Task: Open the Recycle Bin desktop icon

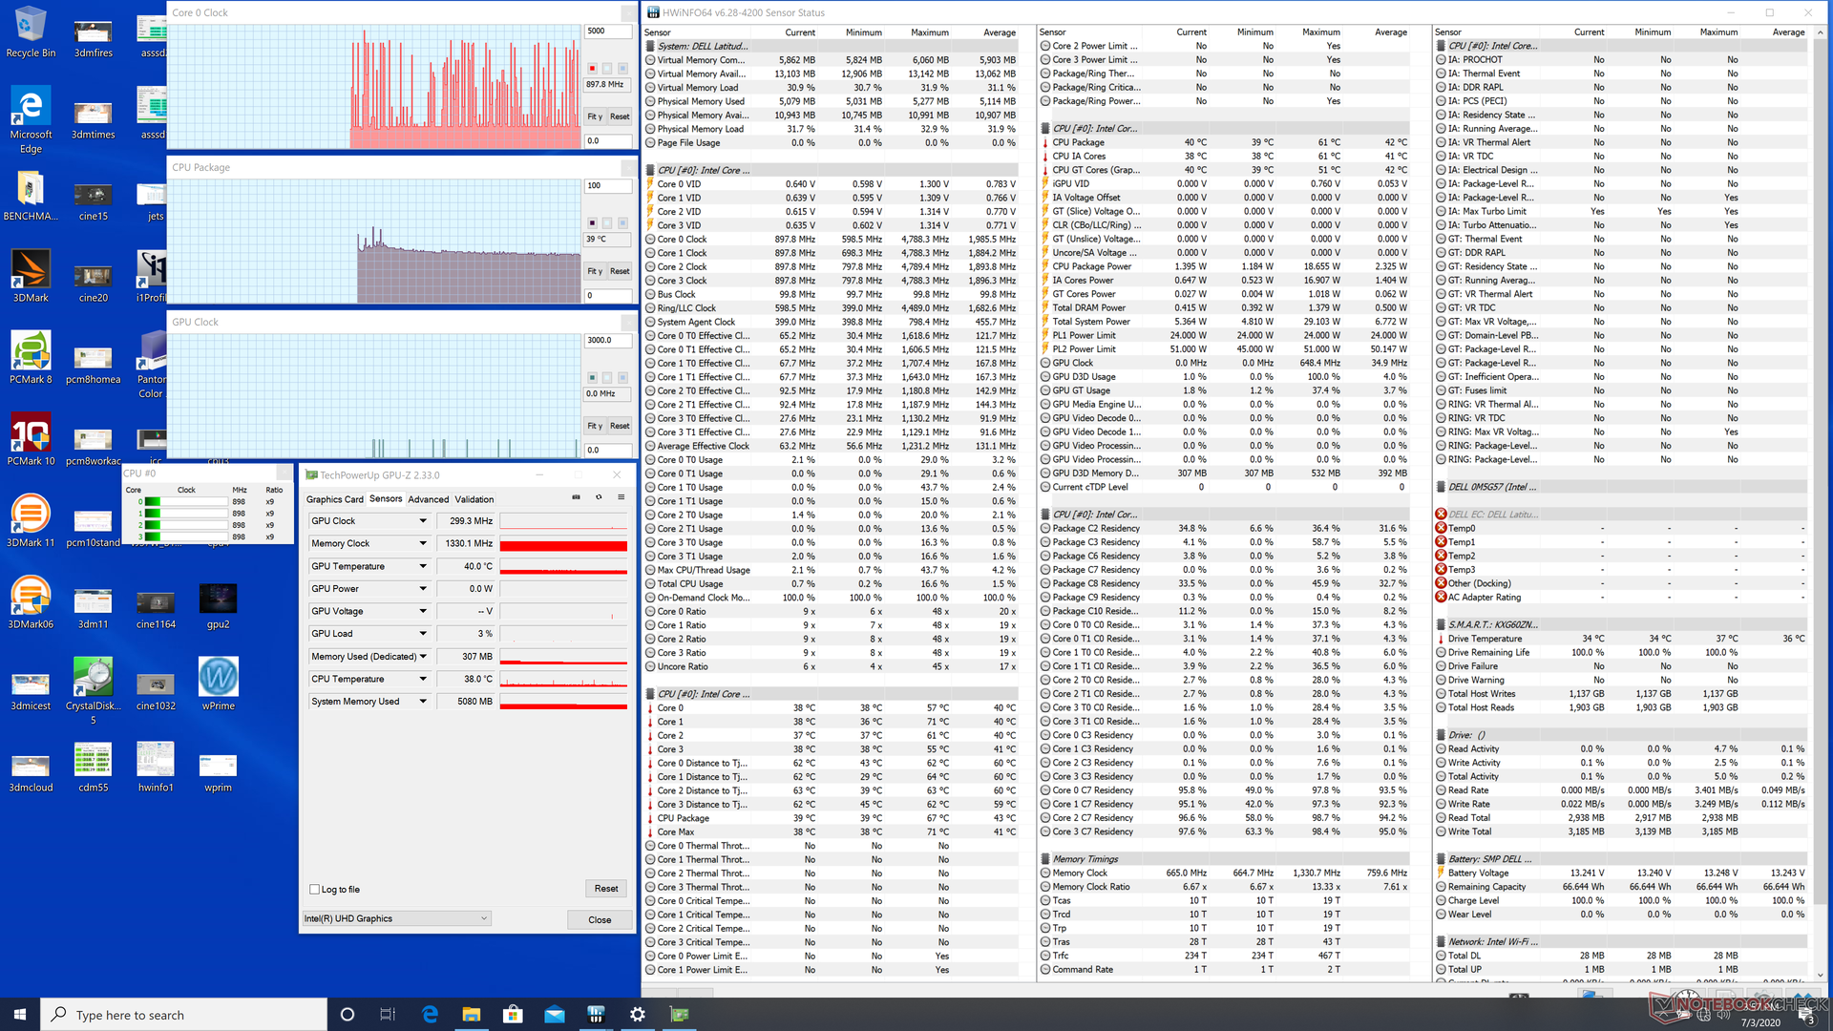Action: click(x=31, y=32)
